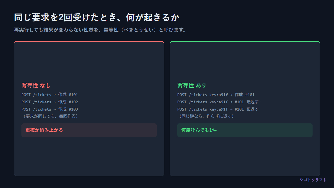Click the note （同じ鍵なら、作らずに返す）
Viewport: 334px width, 188px height.
pyautogui.click(x=206, y=116)
